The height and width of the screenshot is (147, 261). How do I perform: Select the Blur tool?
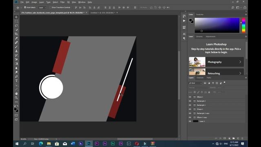click(16, 68)
